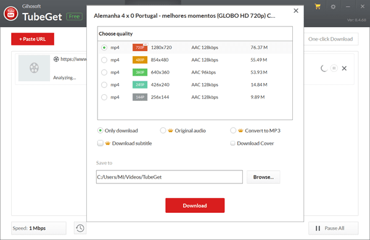Click crown icon beside Download subtitle
370x240 pixels.
click(107, 143)
